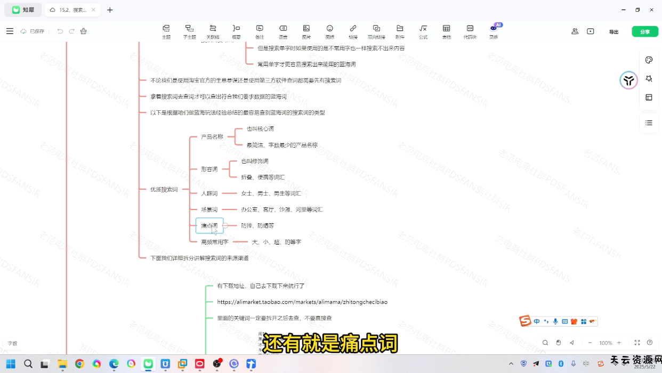Open the outline list view panel
The width and height of the screenshot is (662, 373).
649,123
